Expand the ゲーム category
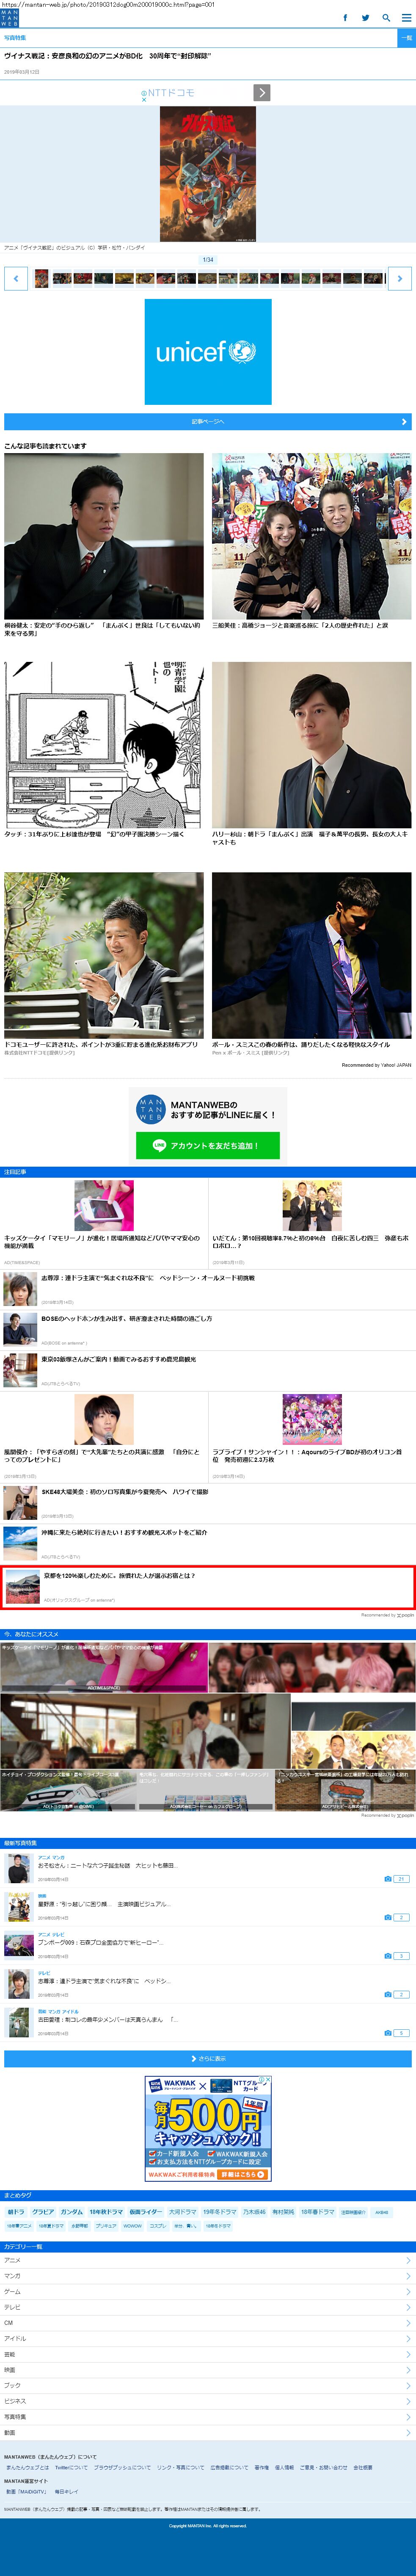The image size is (416, 2576). point(208,2292)
